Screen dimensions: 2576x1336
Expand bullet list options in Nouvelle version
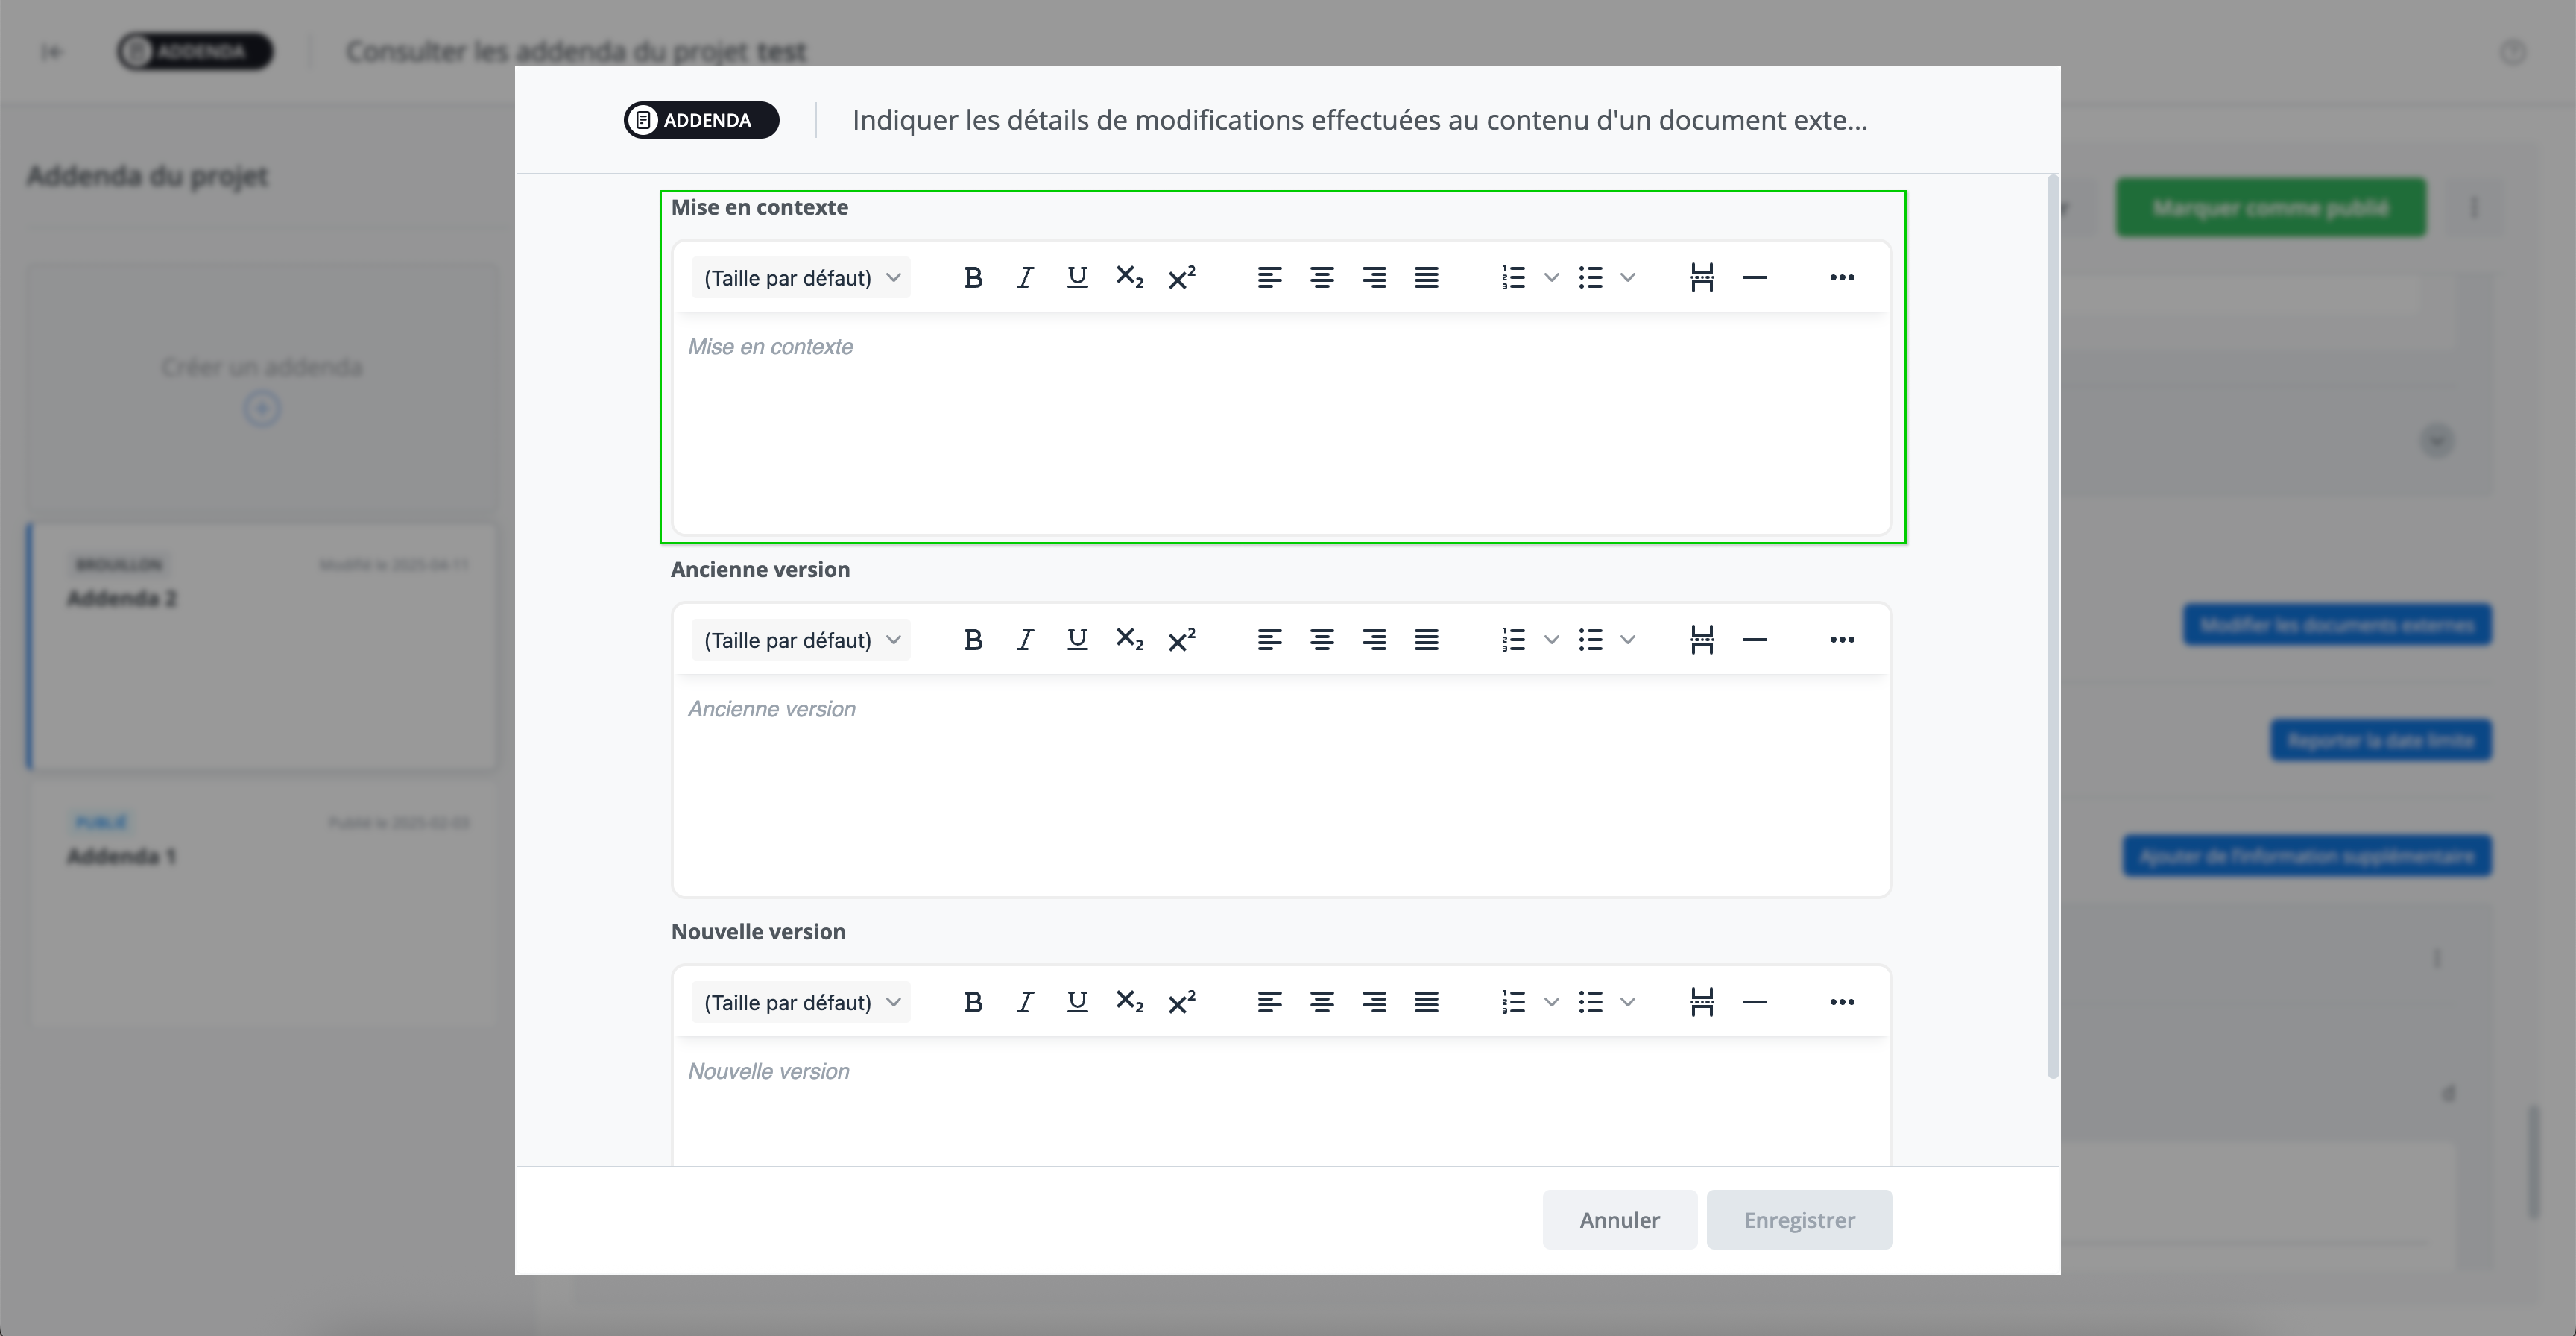coord(1627,1002)
